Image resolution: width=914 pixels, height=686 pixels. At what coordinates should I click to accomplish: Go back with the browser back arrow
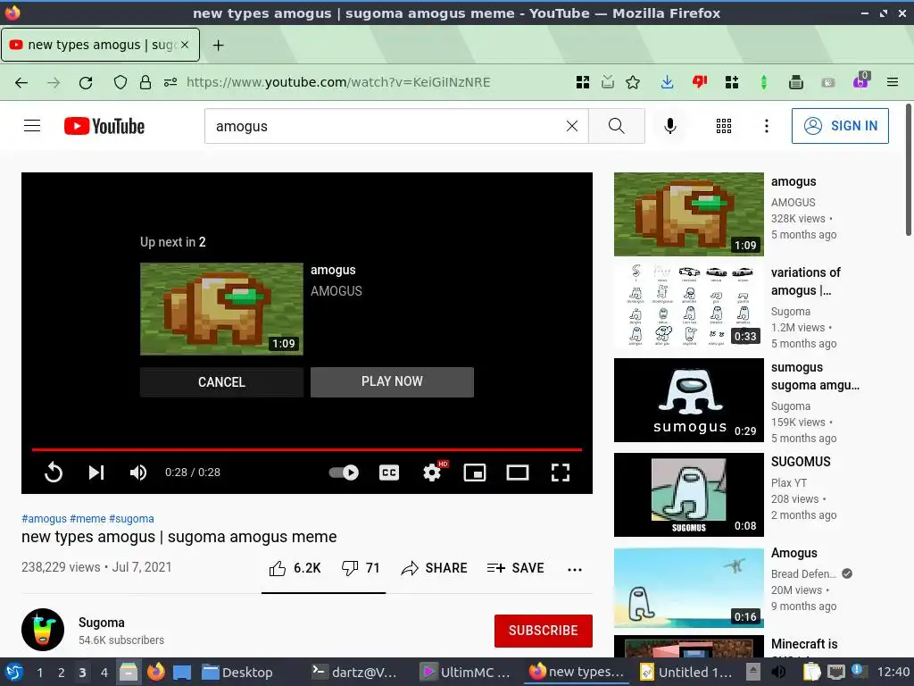[21, 82]
